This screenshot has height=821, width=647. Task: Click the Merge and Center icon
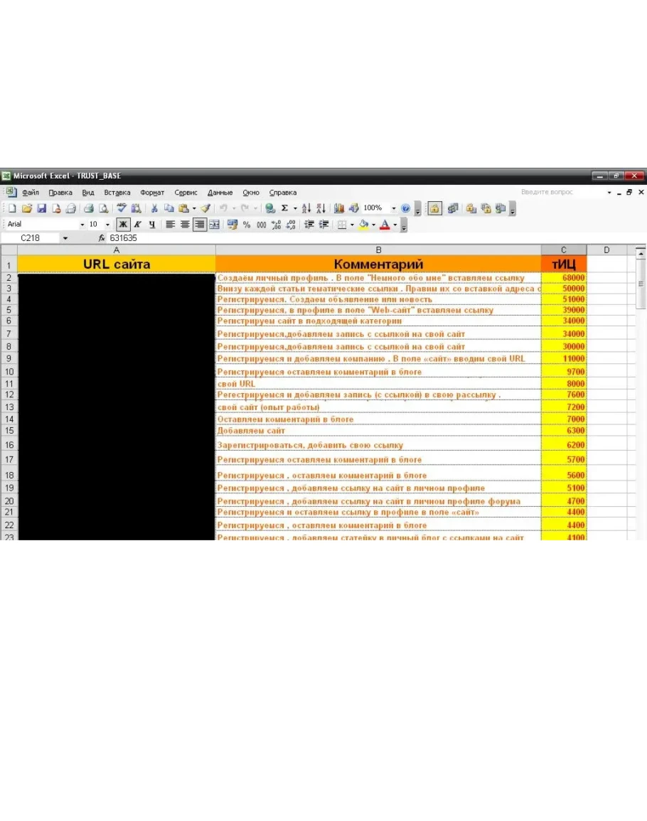tap(213, 225)
